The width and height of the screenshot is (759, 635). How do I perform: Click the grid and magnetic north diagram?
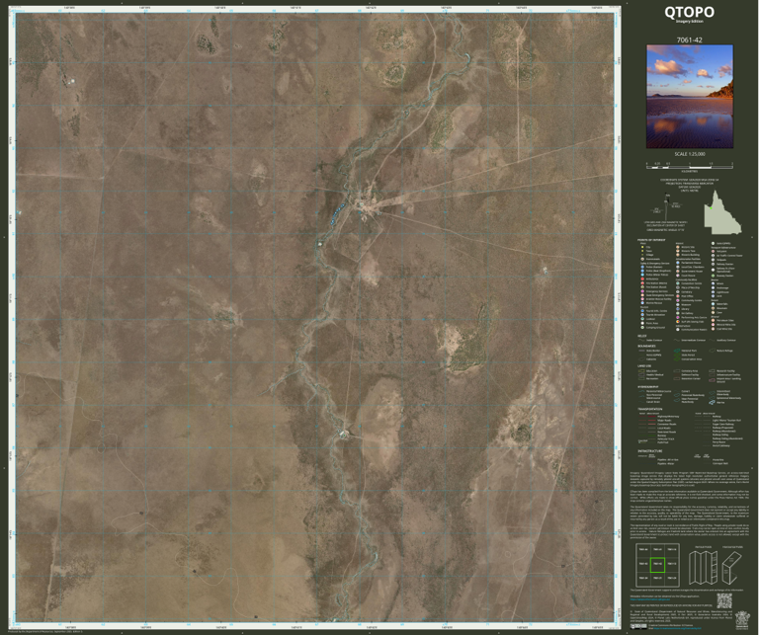[666, 207]
